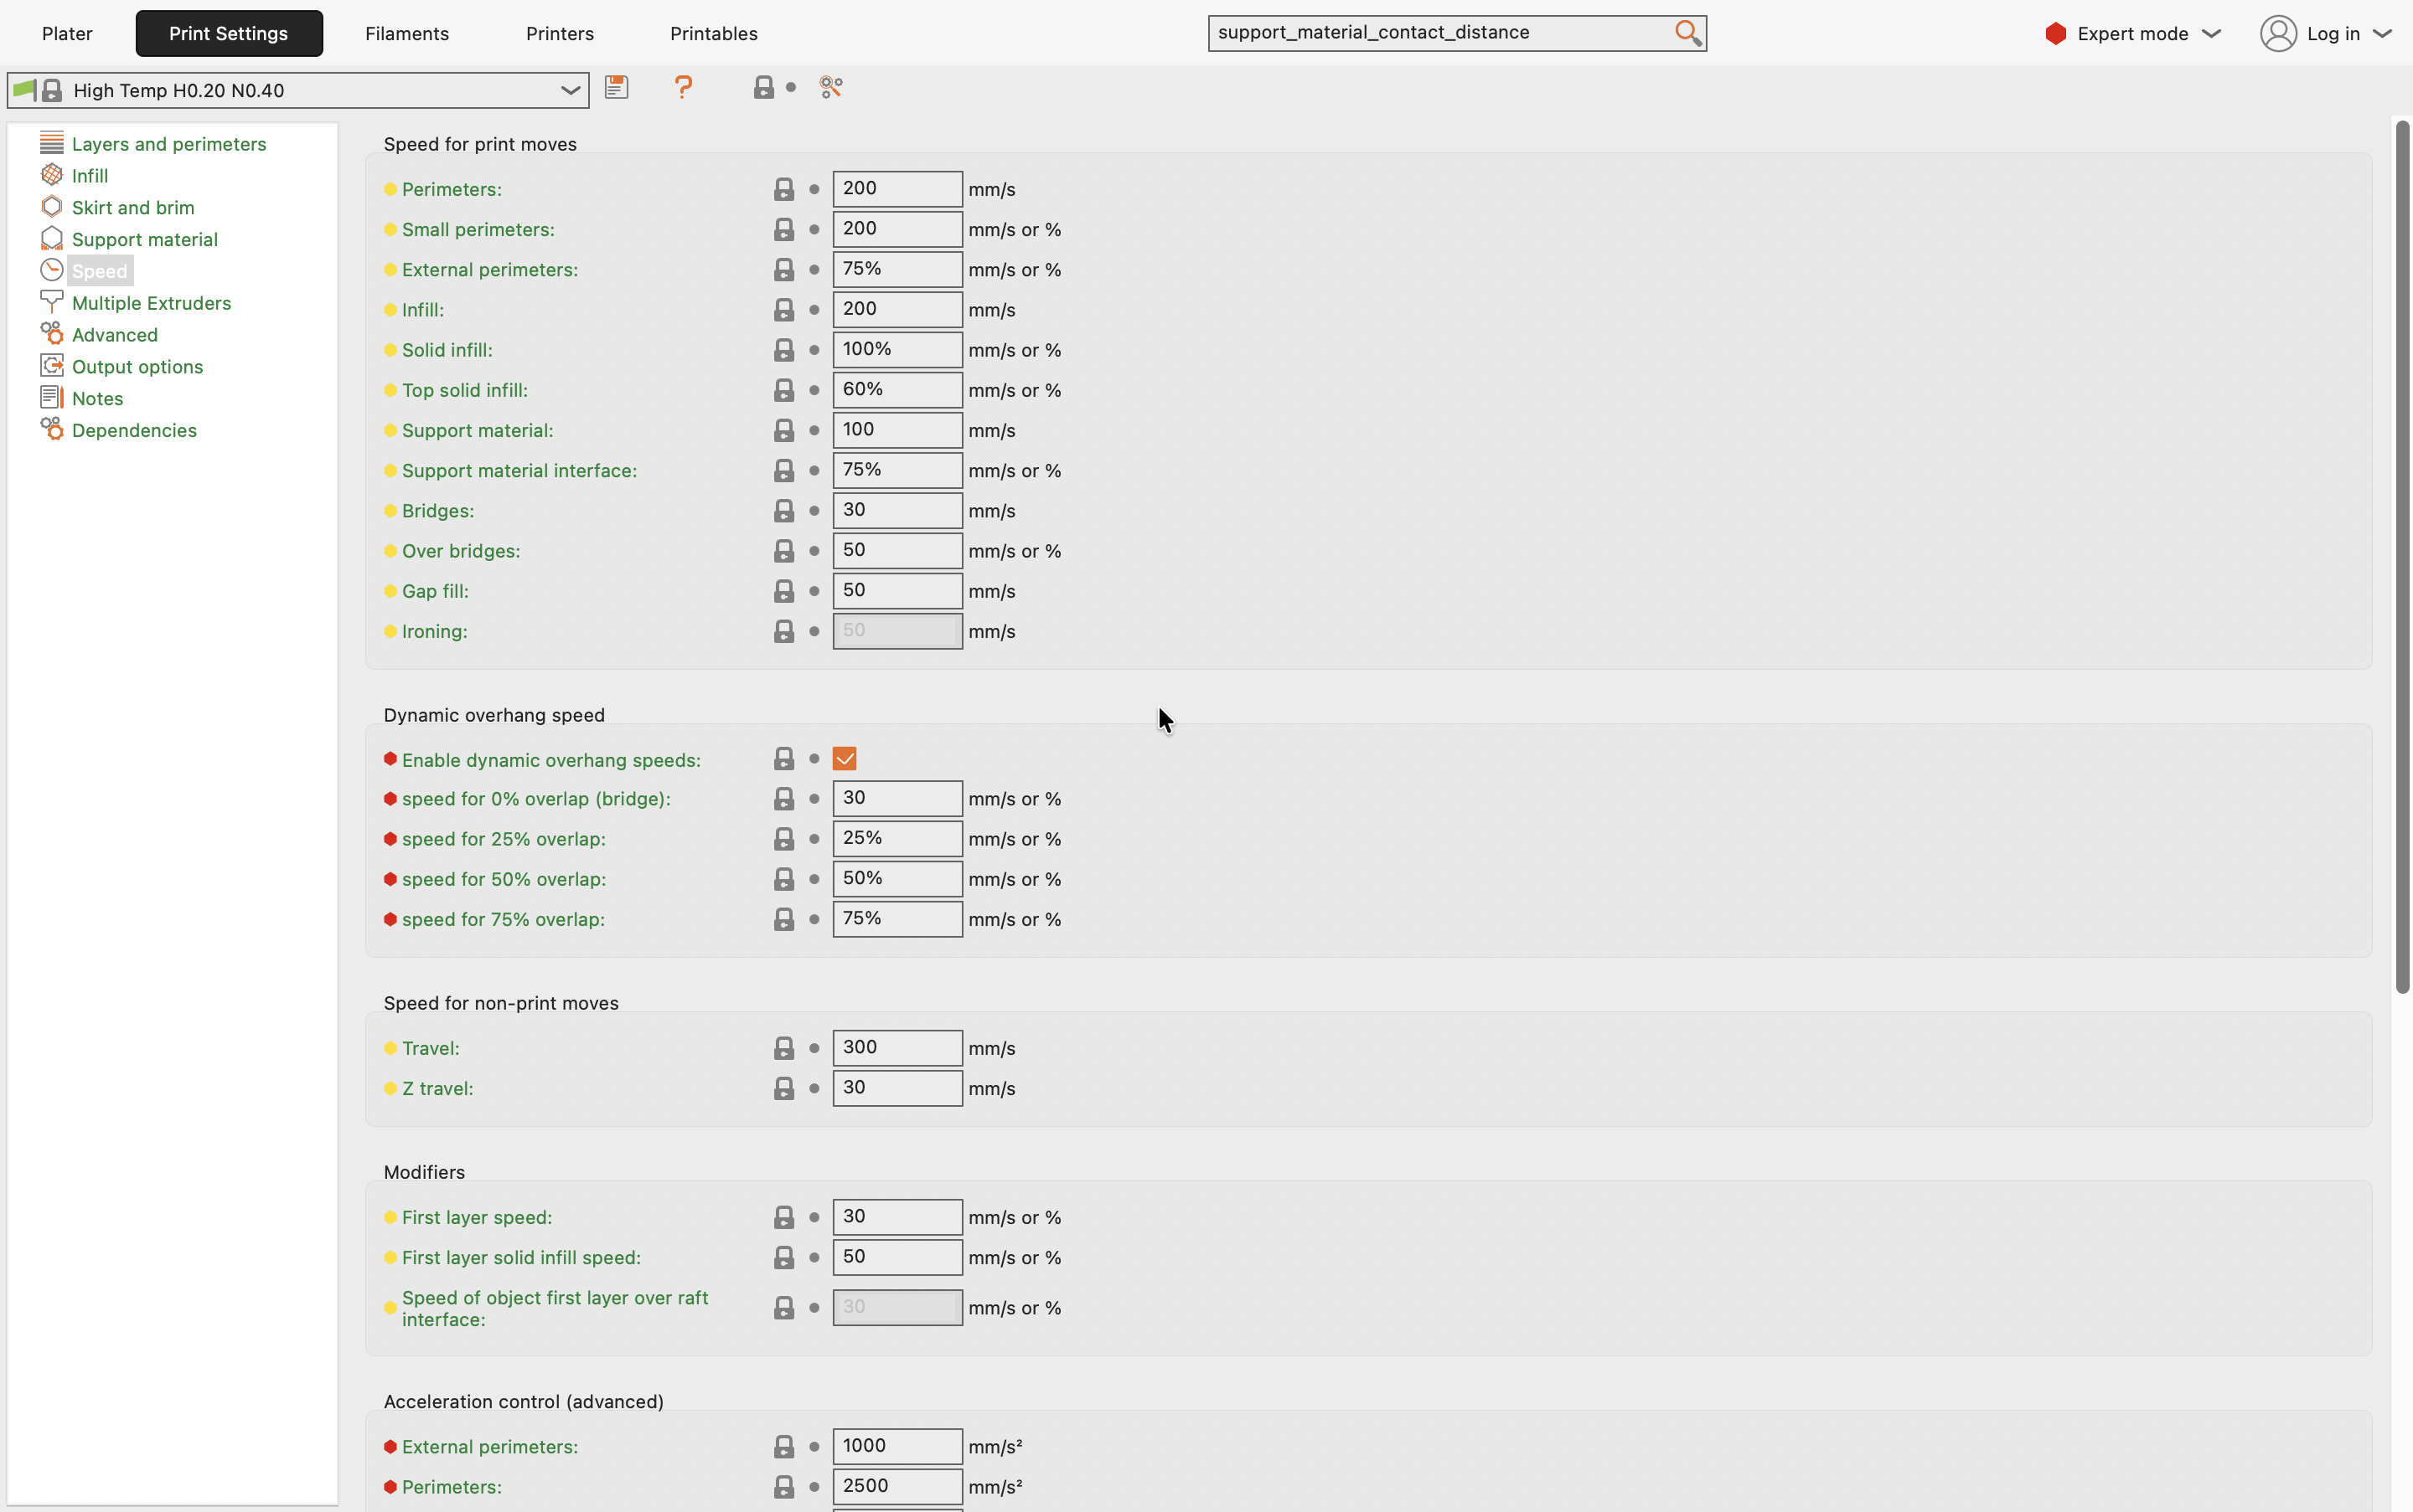The height and width of the screenshot is (1512, 2413).
Task: Click the Top solid infill label
Action: tap(464, 391)
